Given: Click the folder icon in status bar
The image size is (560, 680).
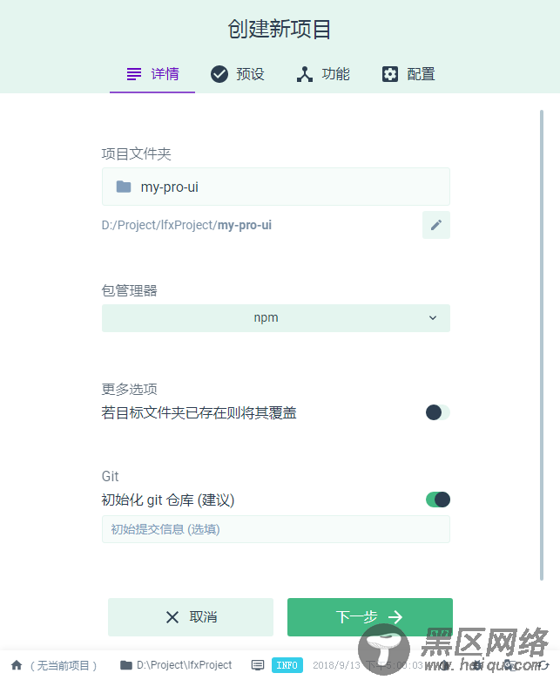Looking at the screenshot, I should [x=126, y=665].
